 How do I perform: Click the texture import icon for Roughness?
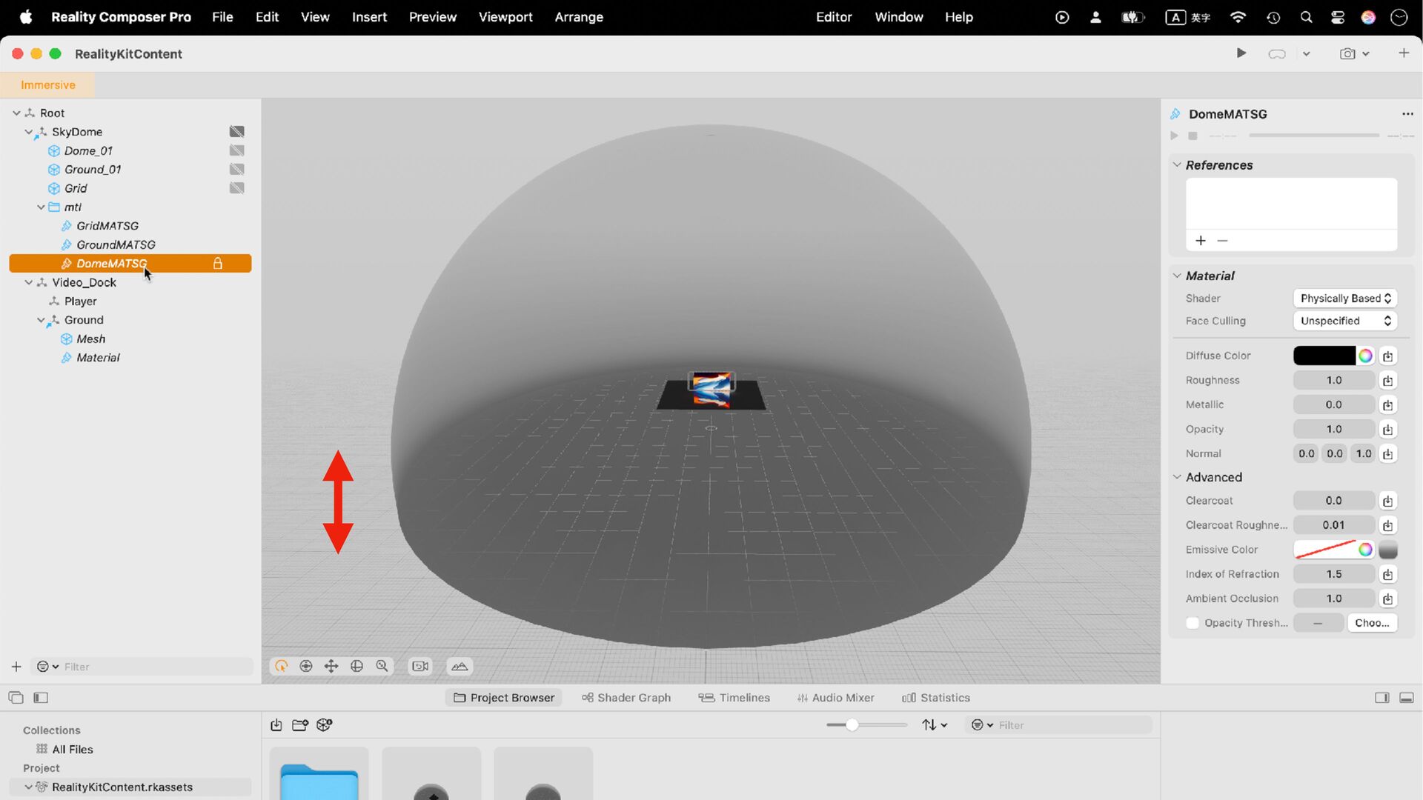(1387, 380)
